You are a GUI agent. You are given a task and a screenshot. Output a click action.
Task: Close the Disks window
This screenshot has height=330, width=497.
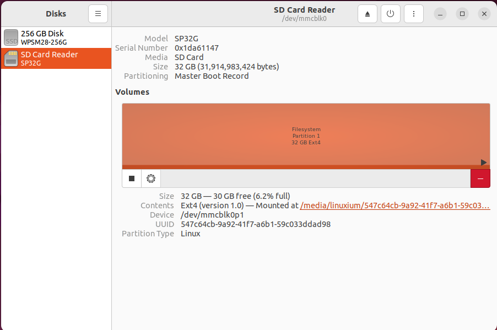[484, 14]
